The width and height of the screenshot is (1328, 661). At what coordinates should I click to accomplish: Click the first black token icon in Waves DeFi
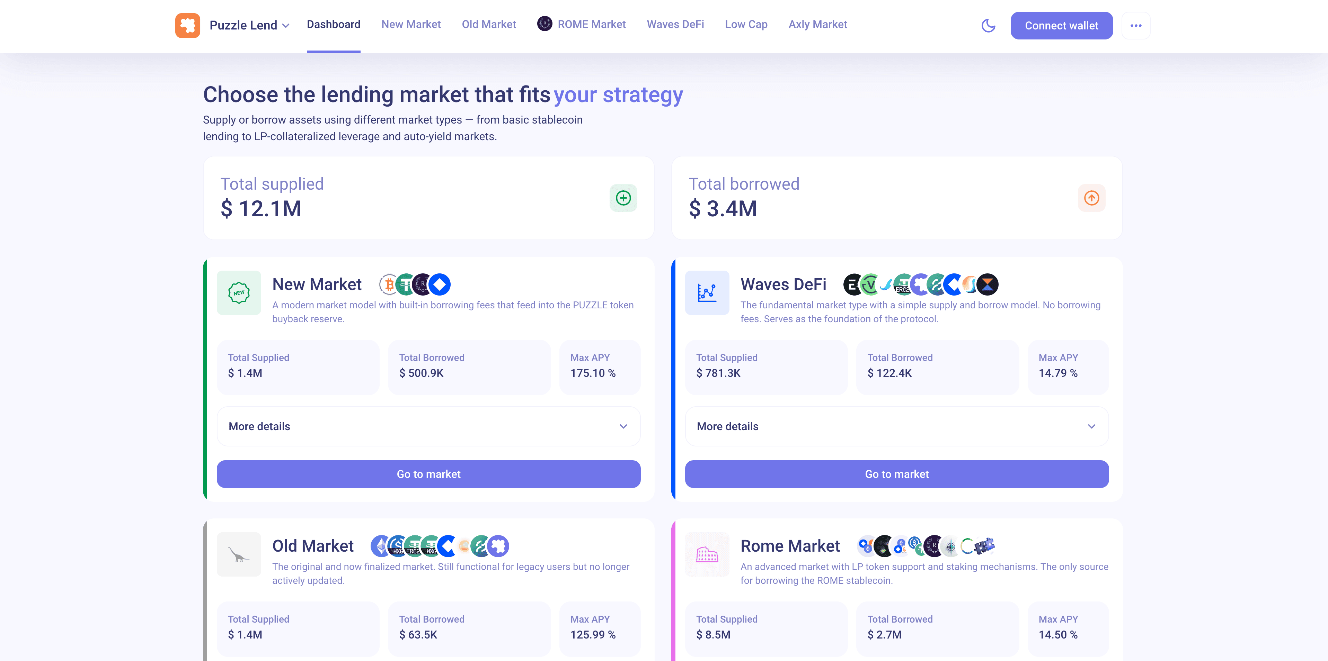pyautogui.click(x=853, y=284)
